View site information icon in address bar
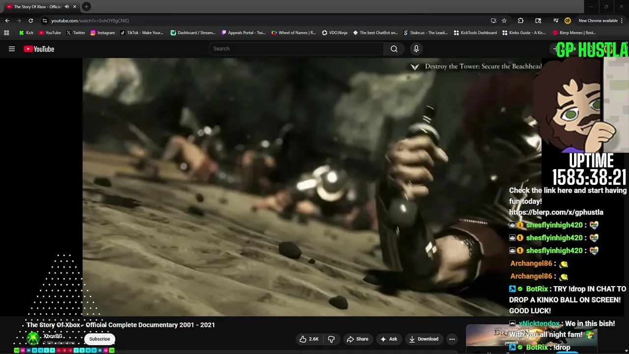629x354 pixels. [45, 21]
